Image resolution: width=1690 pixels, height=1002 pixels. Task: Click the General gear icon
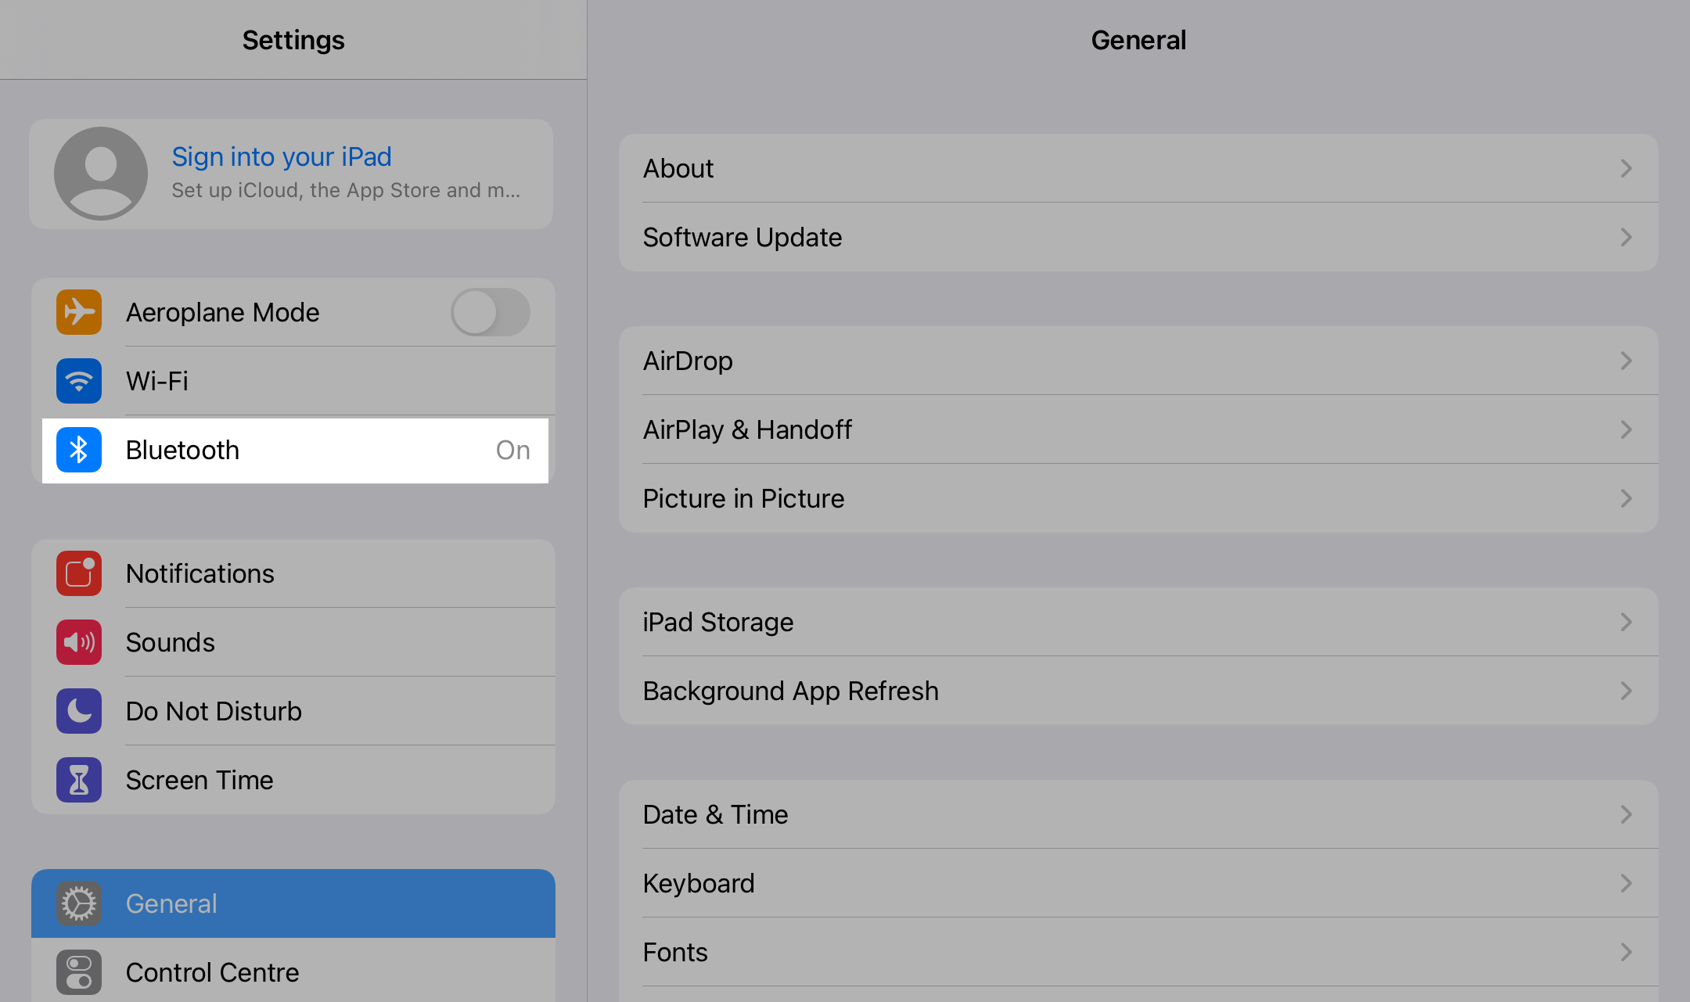(79, 903)
